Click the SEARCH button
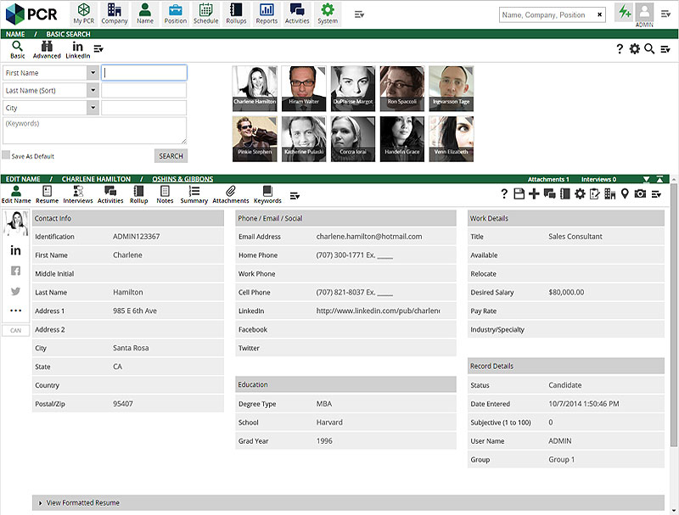Viewport: 679px width, 515px height. [x=170, y=156]
